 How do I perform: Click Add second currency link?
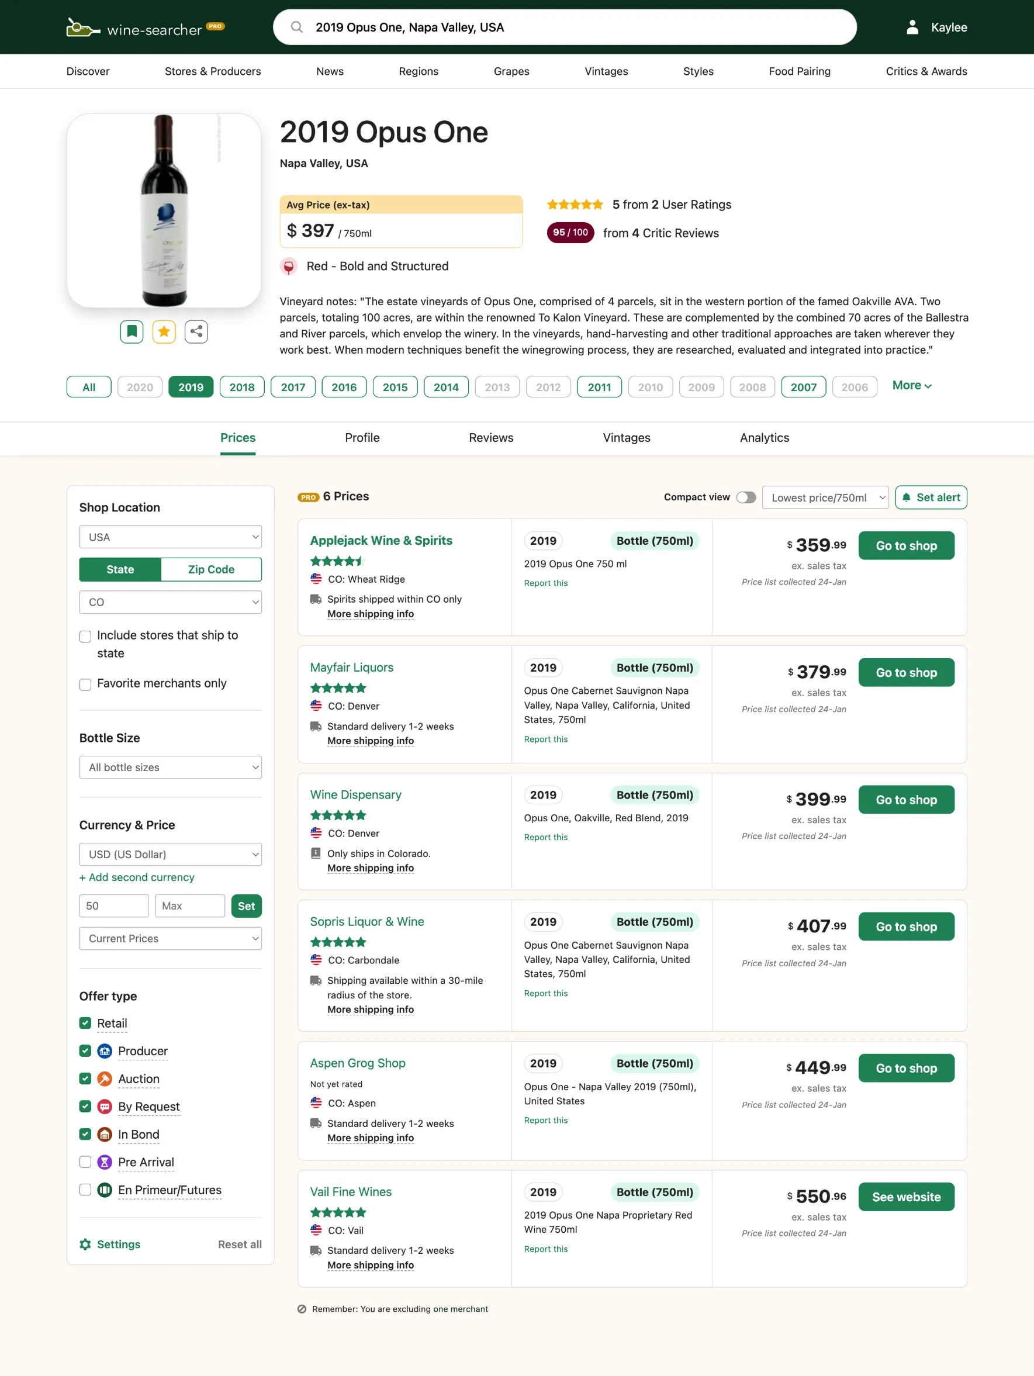click(137, 877)
